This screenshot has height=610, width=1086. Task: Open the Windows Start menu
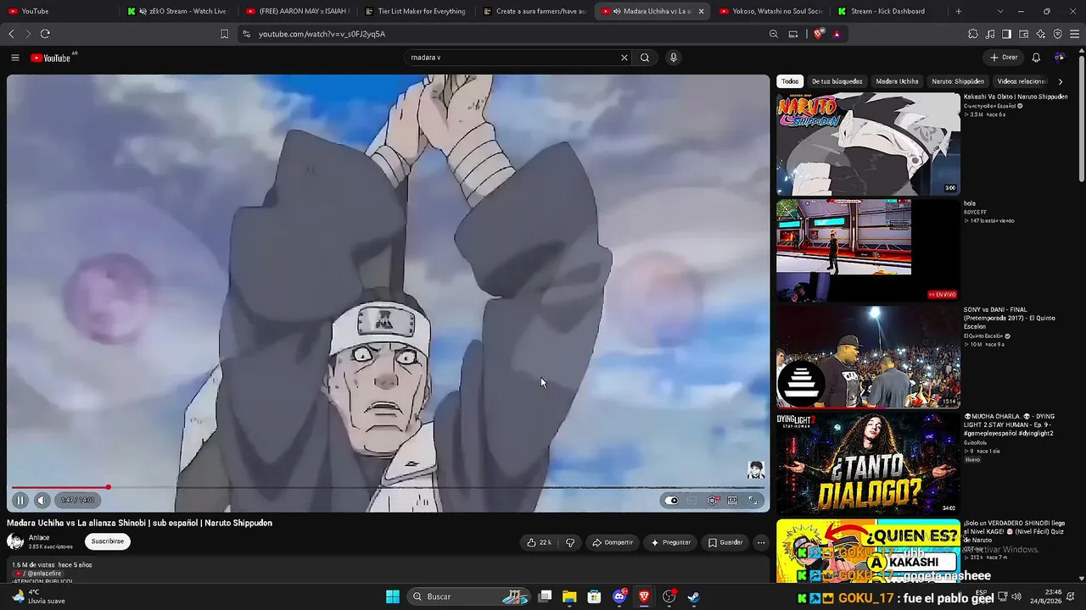point(393,596)
